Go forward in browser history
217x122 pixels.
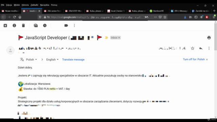click(9, 17)
